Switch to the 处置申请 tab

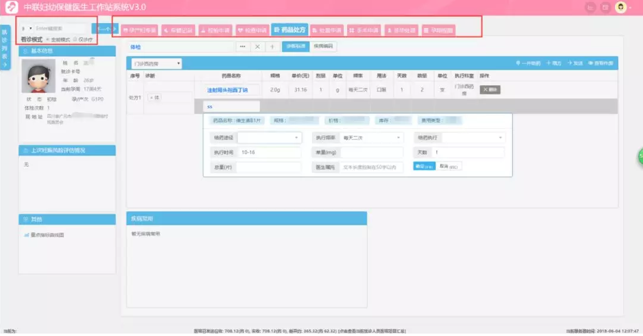327,30
